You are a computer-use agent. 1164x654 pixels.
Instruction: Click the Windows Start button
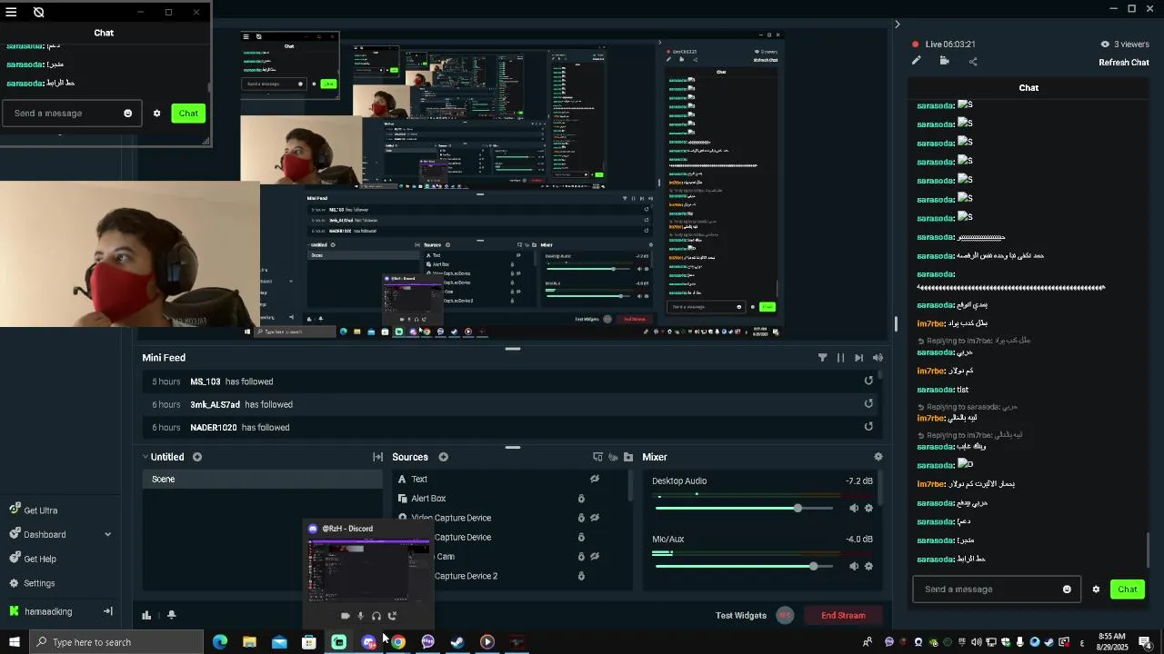click(14, 642)
